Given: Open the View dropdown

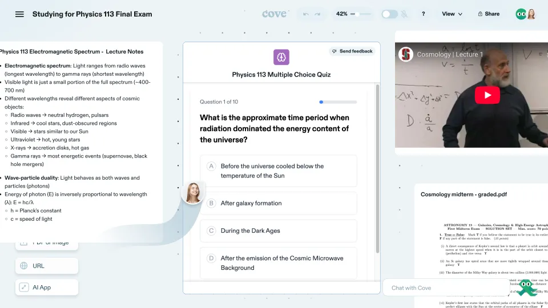Looking at the screenshot, I should click(452, 14).
